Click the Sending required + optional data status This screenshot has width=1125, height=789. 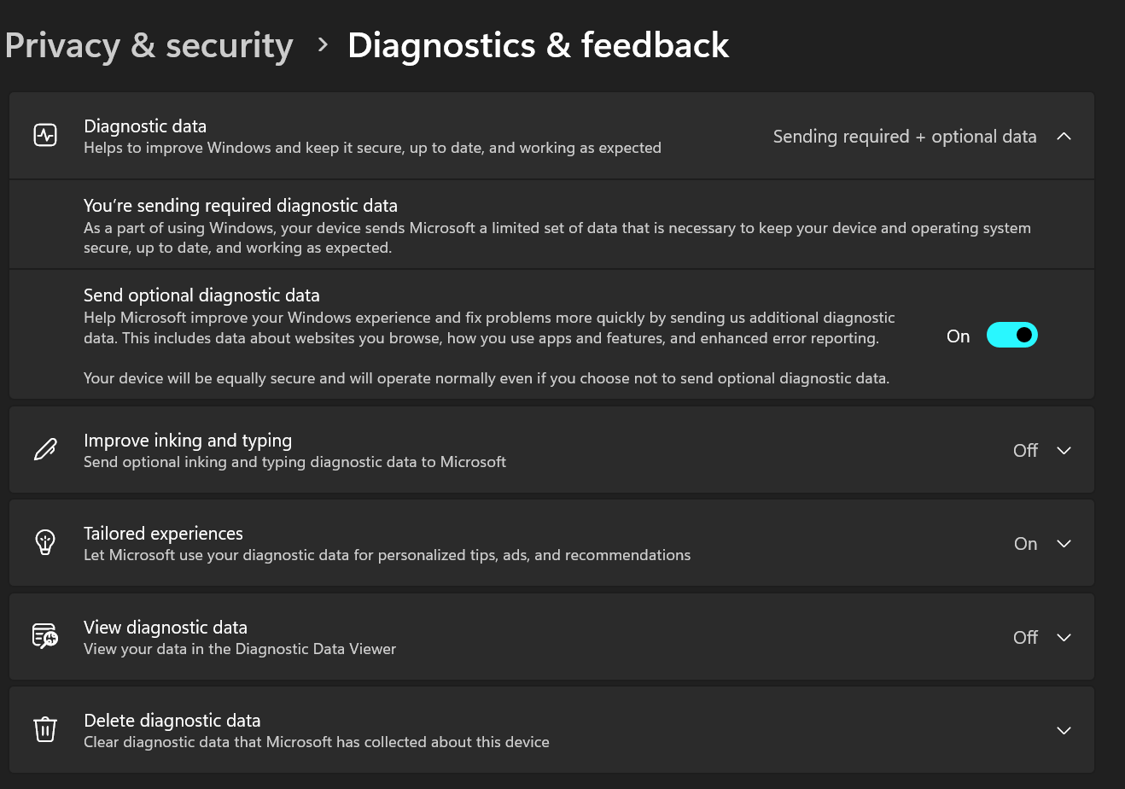[x=905, y=137]
